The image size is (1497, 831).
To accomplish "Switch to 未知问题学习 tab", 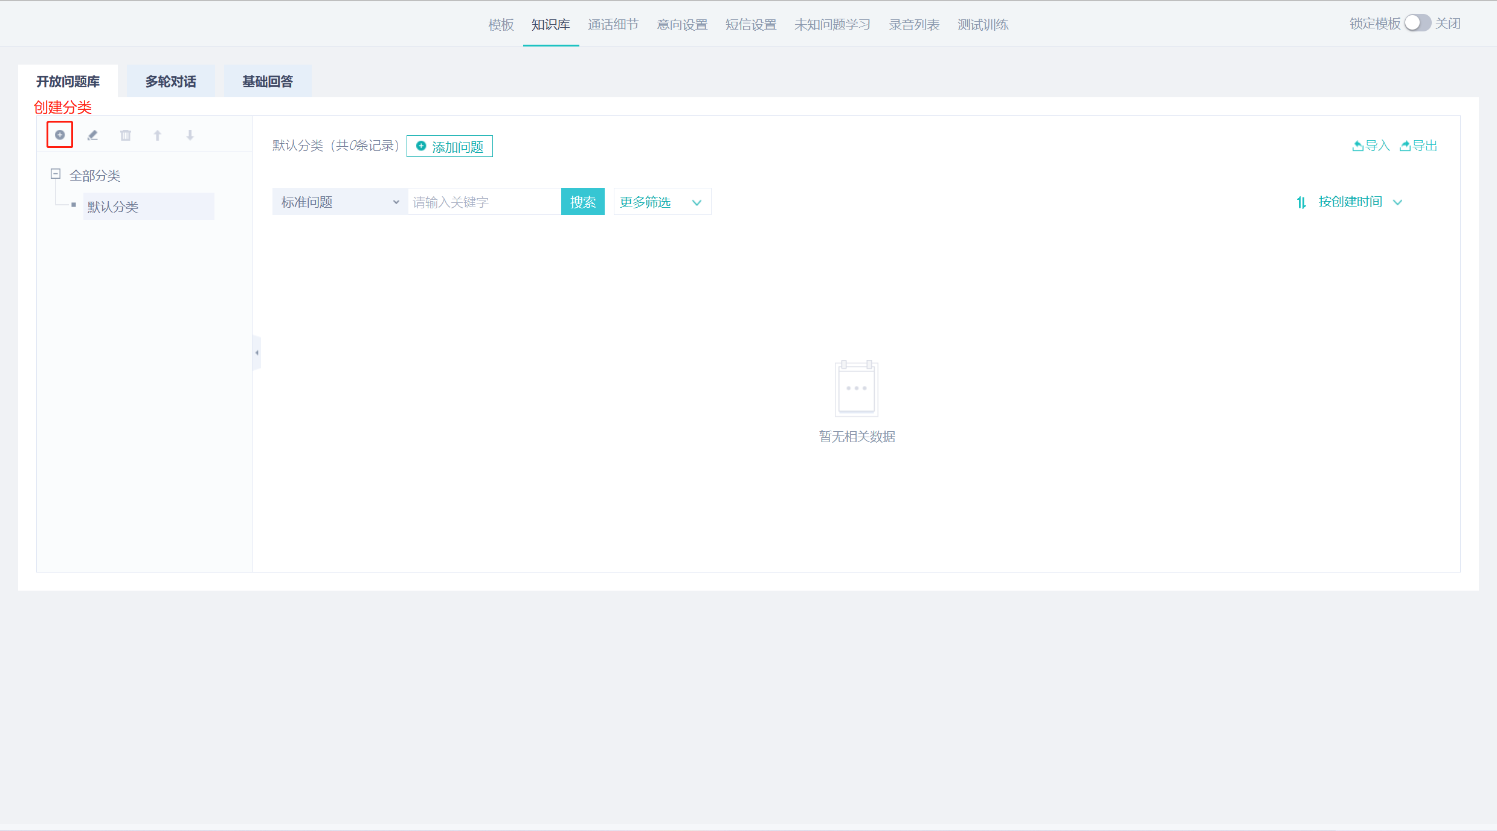I will [x=832, y=24].
